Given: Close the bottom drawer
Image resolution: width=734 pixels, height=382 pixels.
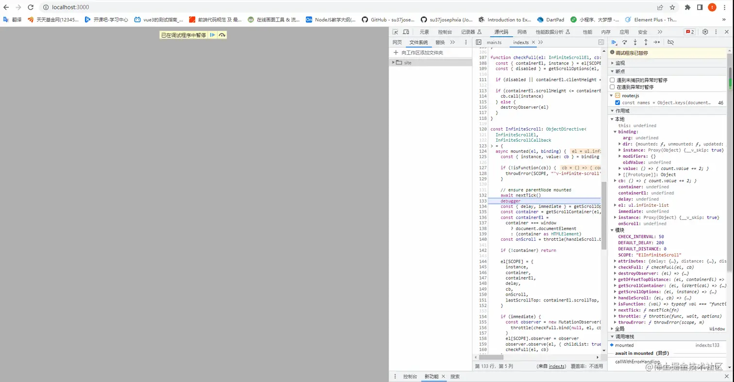Looking at the screenshot, I should pos(727,376).
